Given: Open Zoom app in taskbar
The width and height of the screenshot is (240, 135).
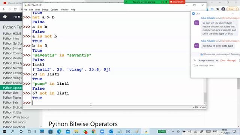Looking at the screenshot, I should click(102, 132).
